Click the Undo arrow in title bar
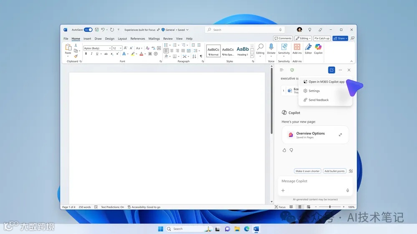 (103, 30)
